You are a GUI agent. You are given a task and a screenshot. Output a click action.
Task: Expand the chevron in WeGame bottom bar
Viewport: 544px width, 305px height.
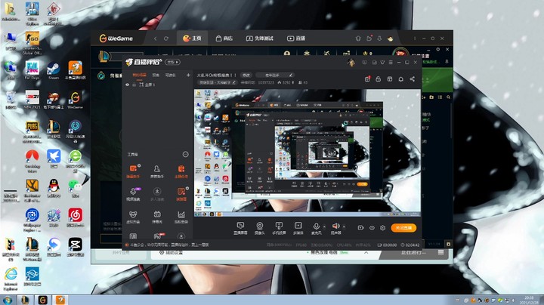click(366, 253)
